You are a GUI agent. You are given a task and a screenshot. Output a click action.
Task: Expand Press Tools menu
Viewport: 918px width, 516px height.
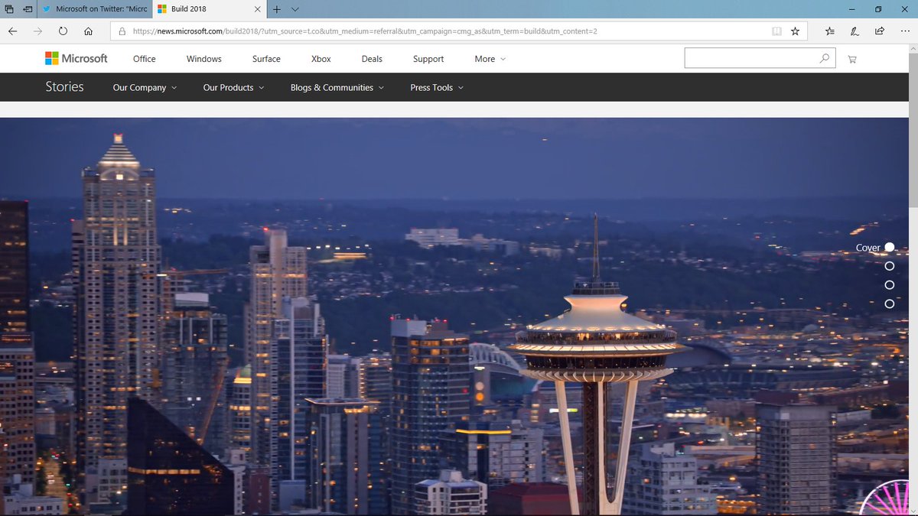(437, 88)
